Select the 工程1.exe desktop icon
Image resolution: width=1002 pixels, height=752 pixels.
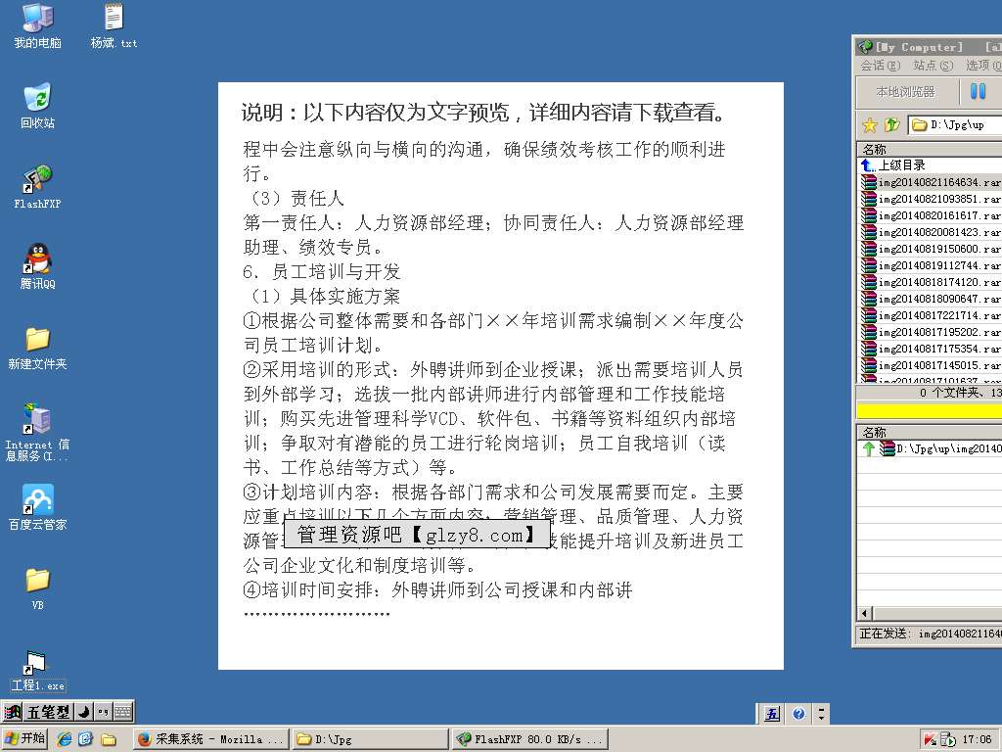click(38, 672)
